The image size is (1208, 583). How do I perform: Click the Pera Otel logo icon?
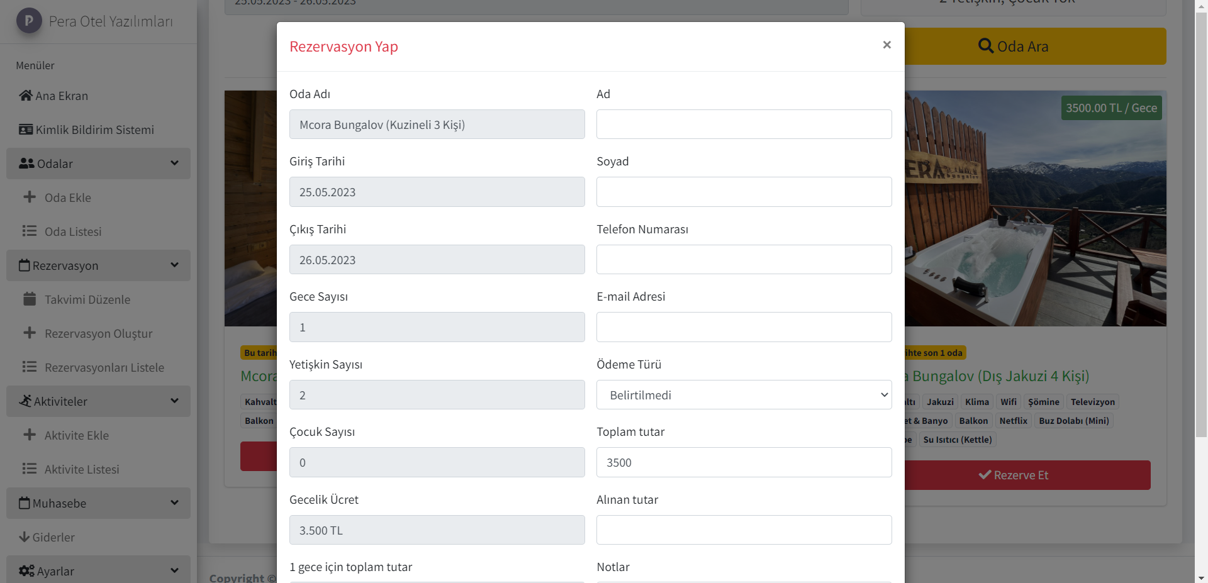tap(29, 21)
